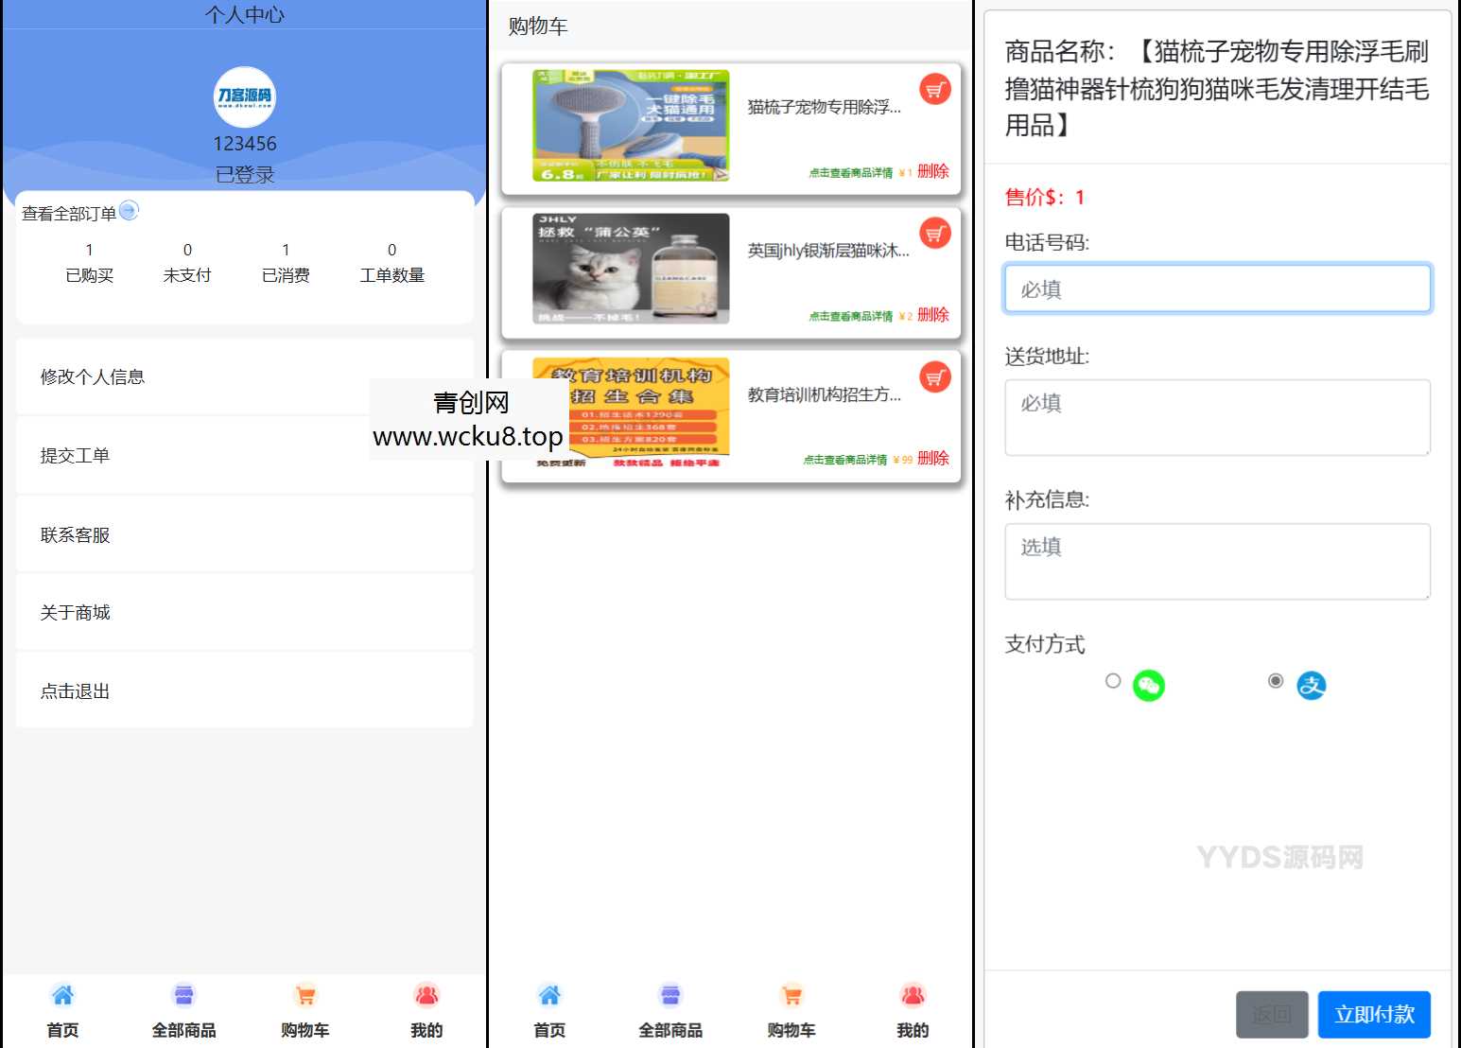The width and height of the screenshot is (1461, 1048).
Task: Click red cart icon on 英国jhly shampoo item
Action: 934,234
